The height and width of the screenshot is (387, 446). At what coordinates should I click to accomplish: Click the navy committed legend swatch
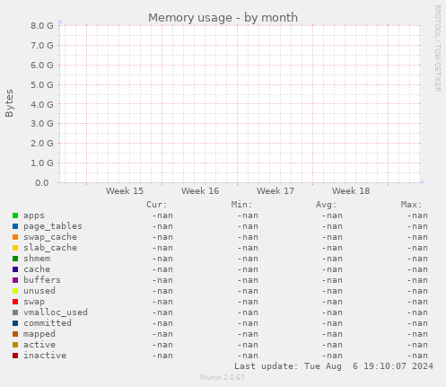click(x=15, y=323)
